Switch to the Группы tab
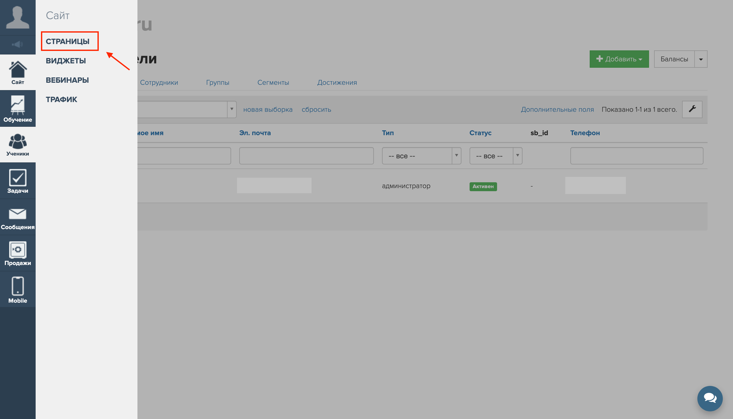This screenshot has height=419, width=733. click(218, 82)
